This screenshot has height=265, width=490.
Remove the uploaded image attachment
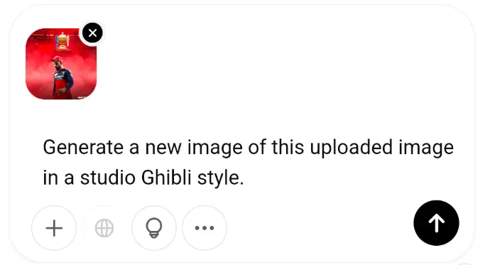point(92,33)
